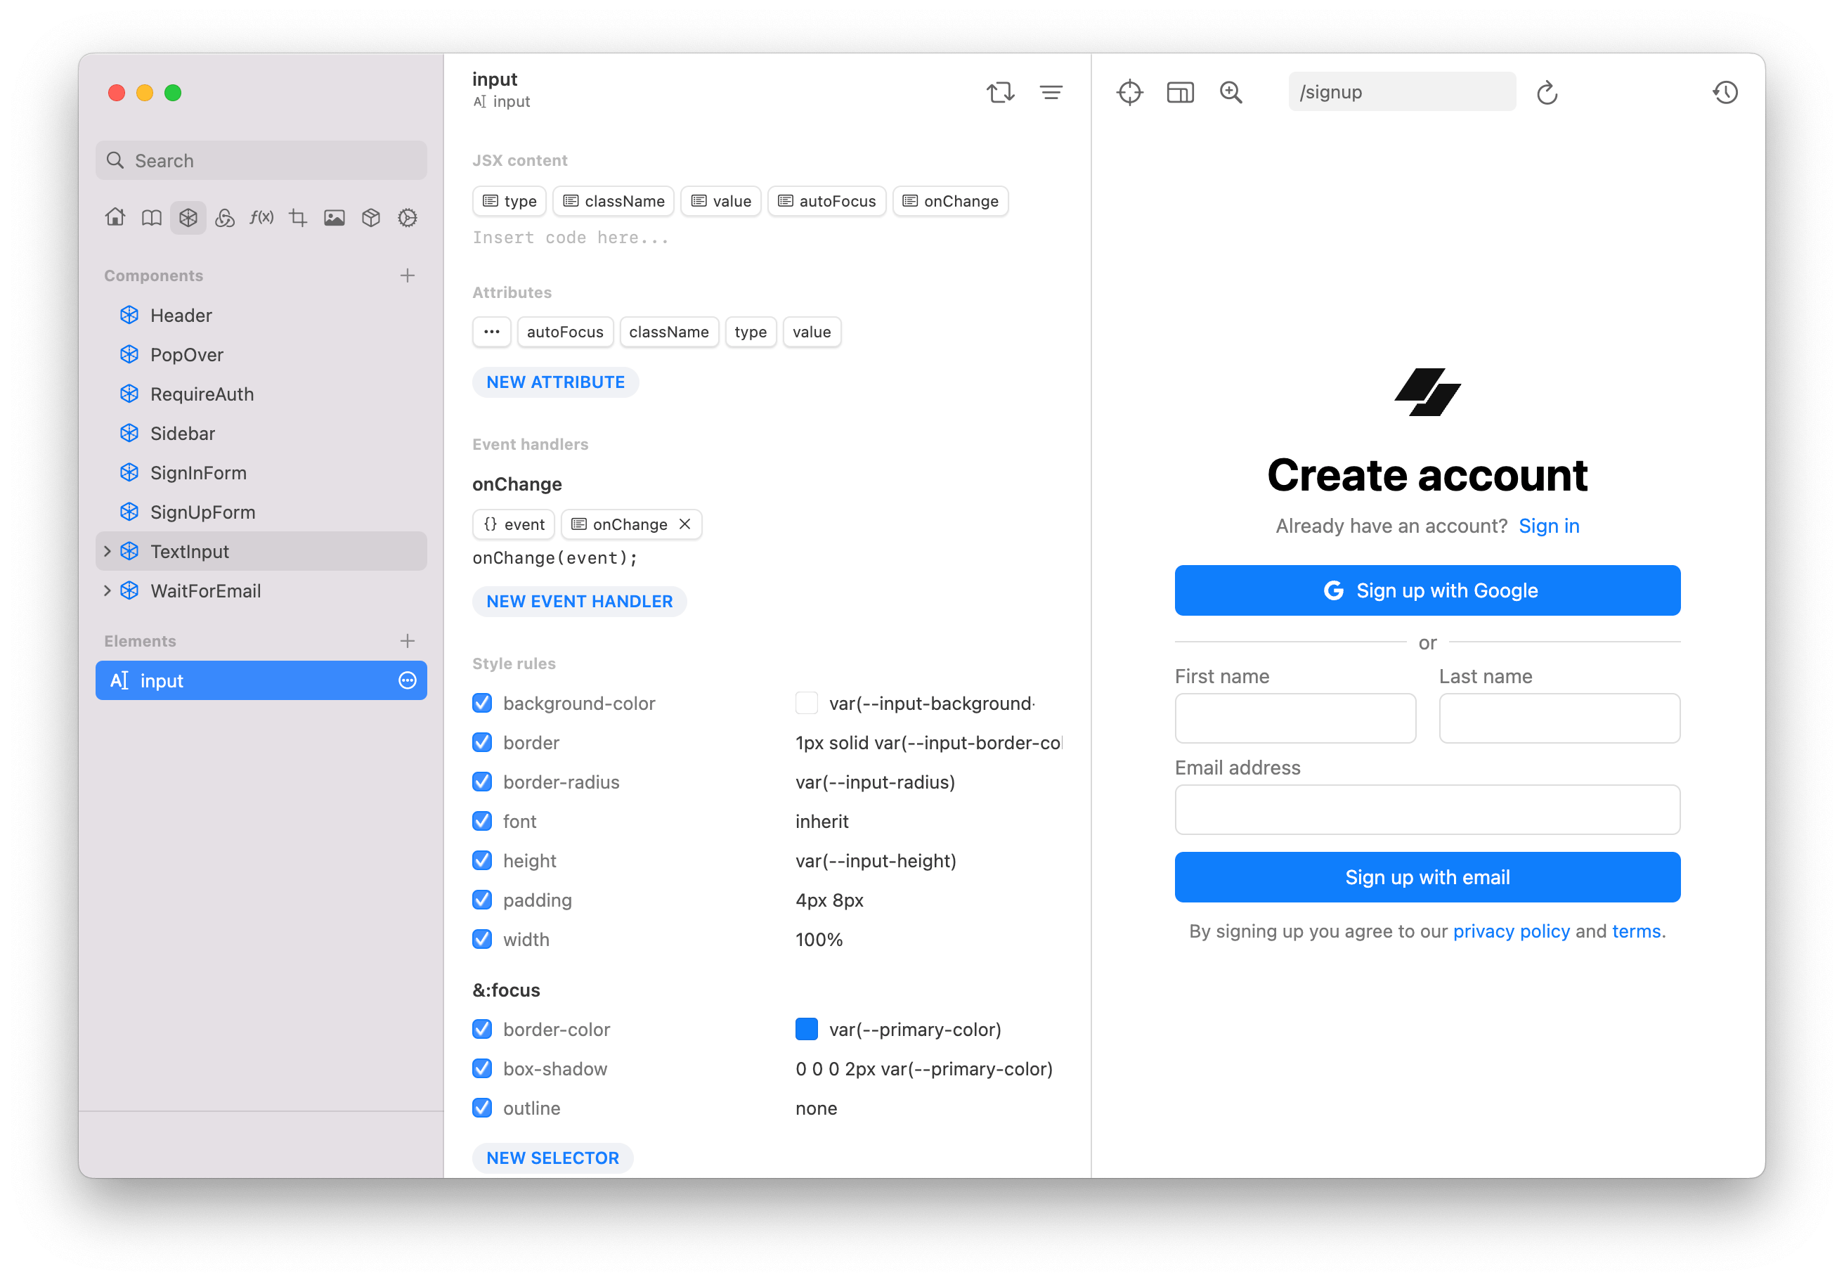
Task: Select the SignUpForm component
Action: point(202,512)
